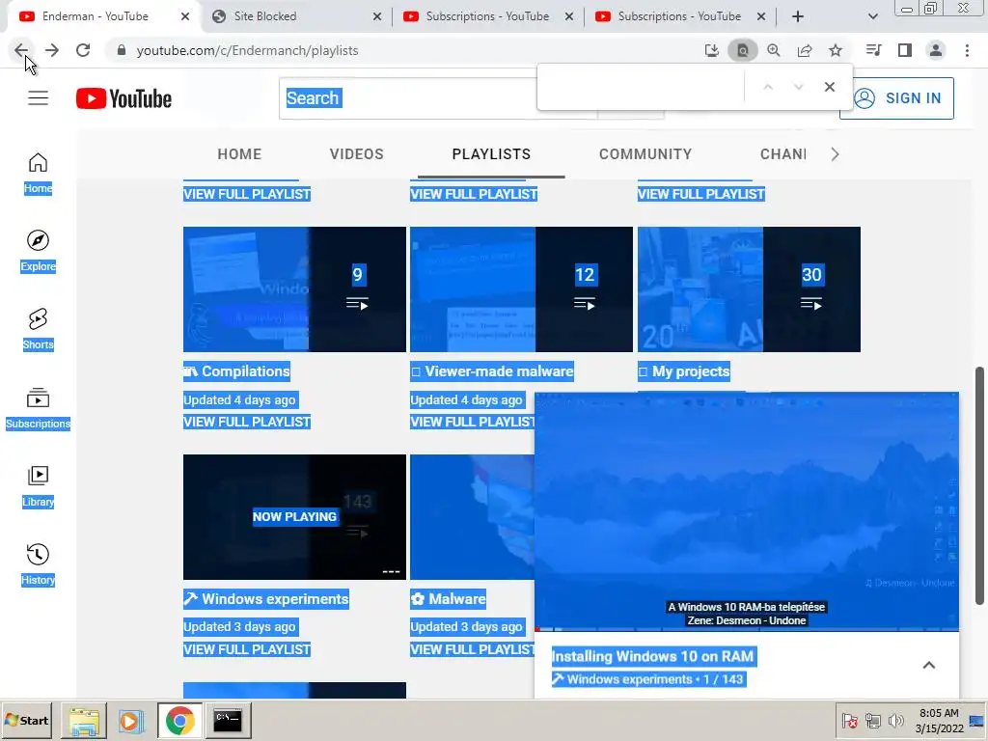Open Explore in the YouTube sidebar
Screen dimensions: 988x741
tap(38, 251)
